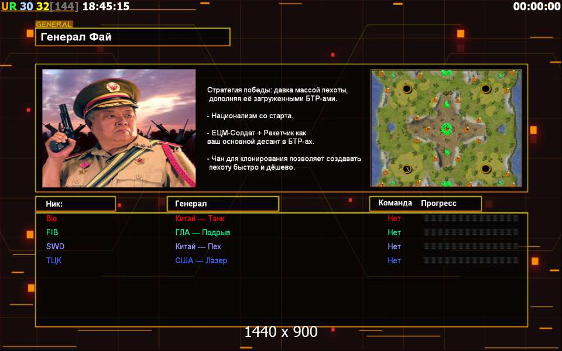The width and height of the screenshot is (562, 351).
Task: Click FIB's loading progress bar
Action: tap(471, 232)
